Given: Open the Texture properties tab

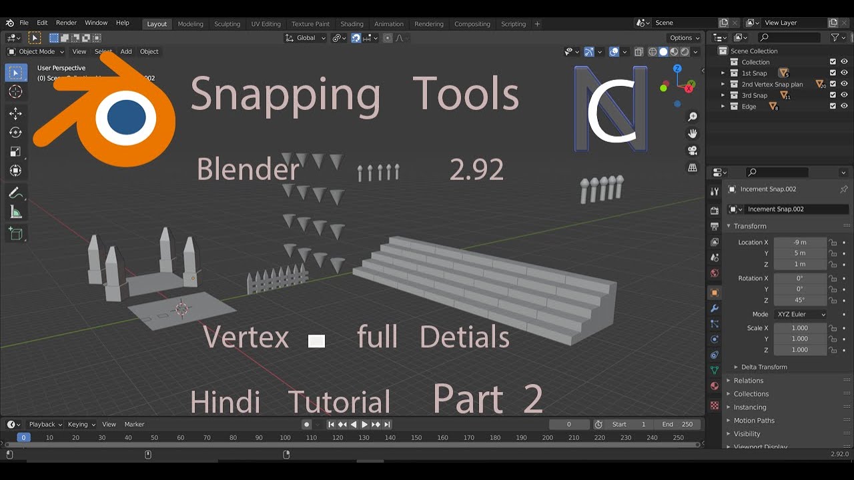Looking at the screenshot, I should [715, 405].
